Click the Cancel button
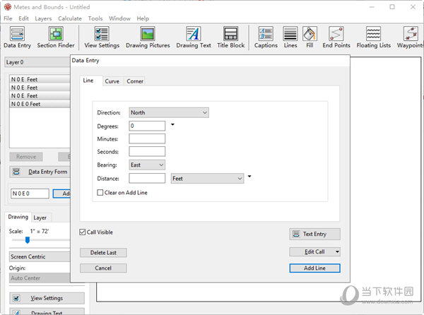 [103, 268]
